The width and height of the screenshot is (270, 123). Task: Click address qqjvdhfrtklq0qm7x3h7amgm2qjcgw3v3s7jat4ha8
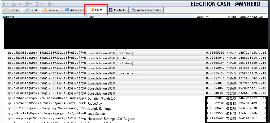pyautogui.click(x=47, y=113)
